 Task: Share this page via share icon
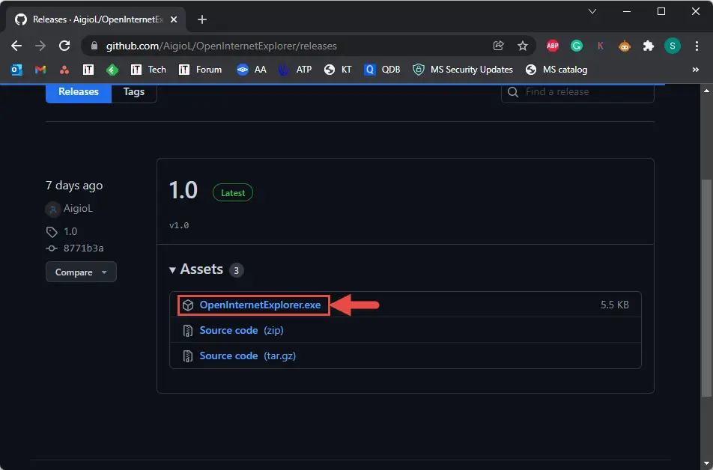click(498, 46)
